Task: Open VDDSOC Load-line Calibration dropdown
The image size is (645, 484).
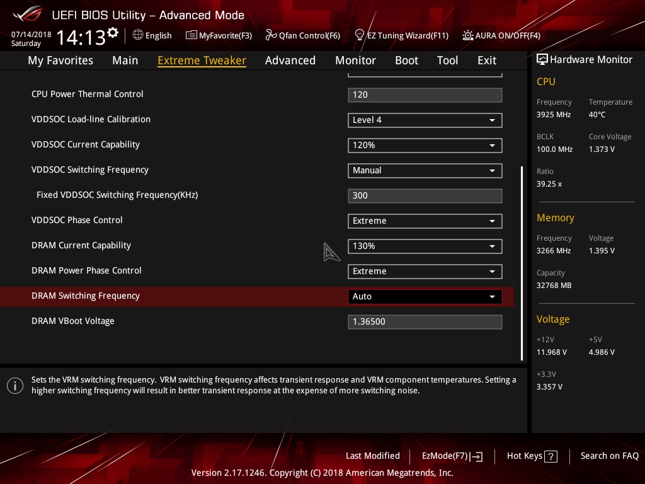Action: [425, 120]
